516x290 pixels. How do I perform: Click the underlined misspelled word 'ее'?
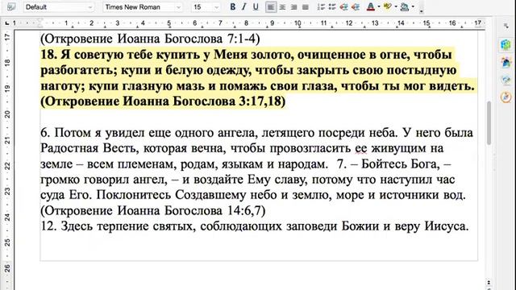[x=360, y=148]
